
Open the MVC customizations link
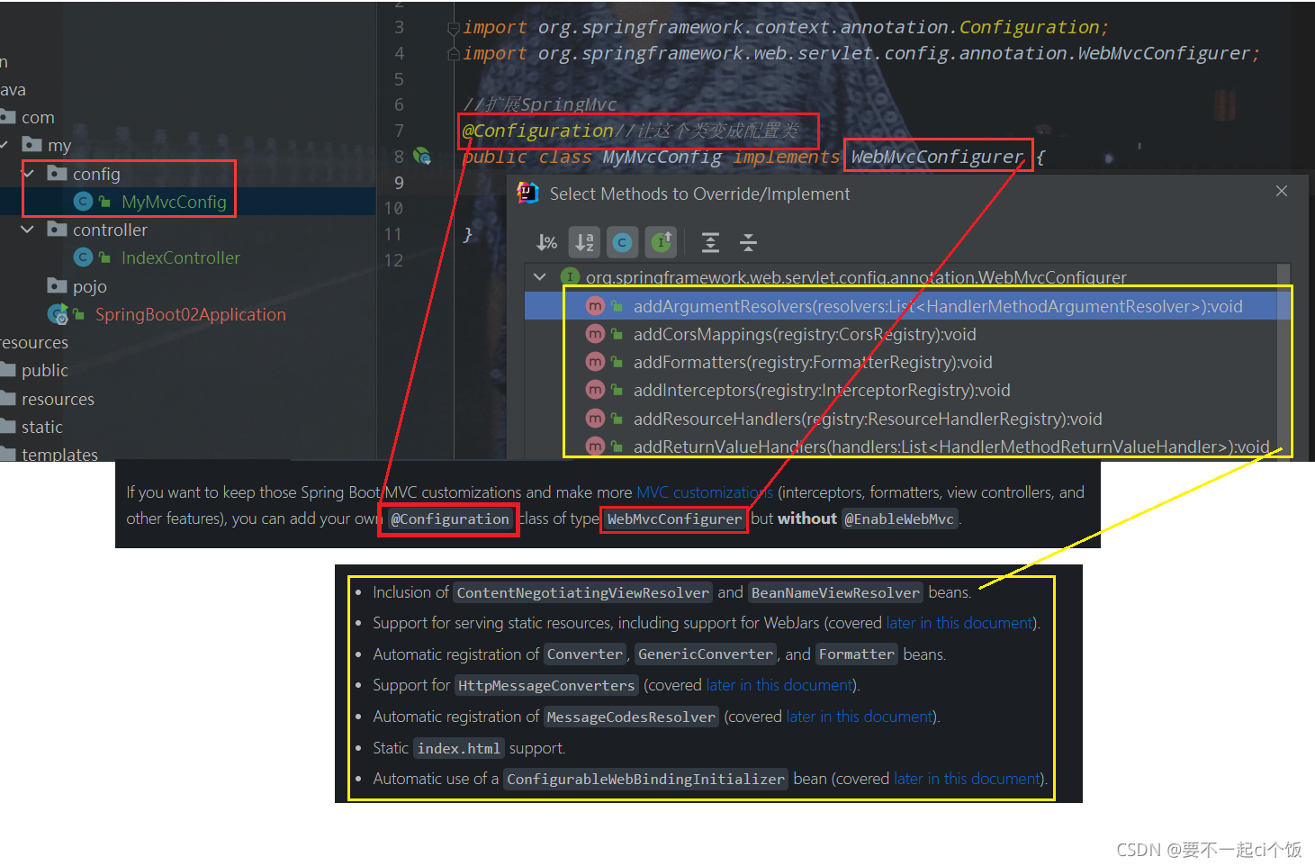click(705, 492)
